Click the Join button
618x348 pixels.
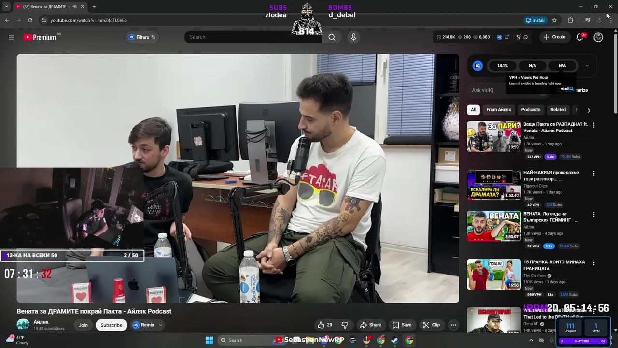tap(83, 325)
